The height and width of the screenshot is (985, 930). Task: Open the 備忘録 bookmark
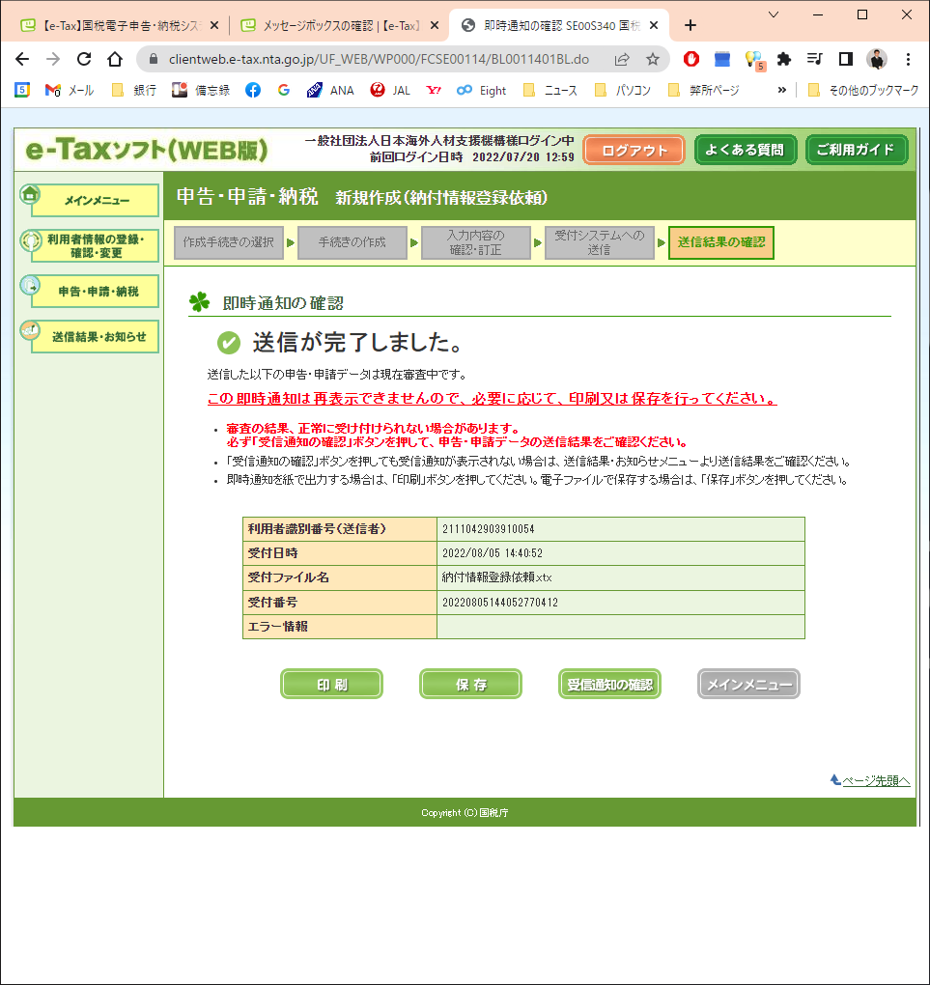201,91
